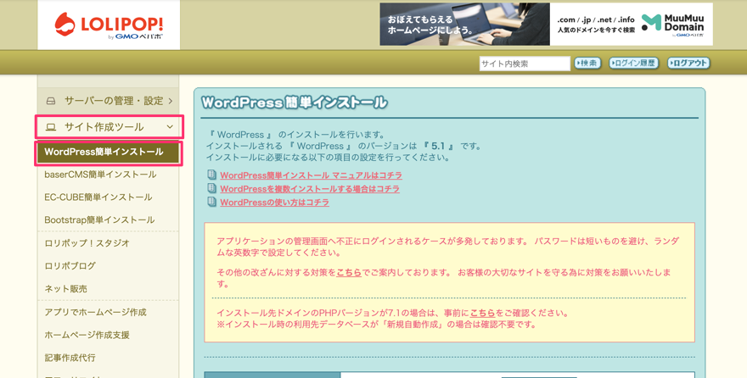747x378 pixels.
Task: Open the MuuMuu Domain banner ad
Action: [546, 25]
